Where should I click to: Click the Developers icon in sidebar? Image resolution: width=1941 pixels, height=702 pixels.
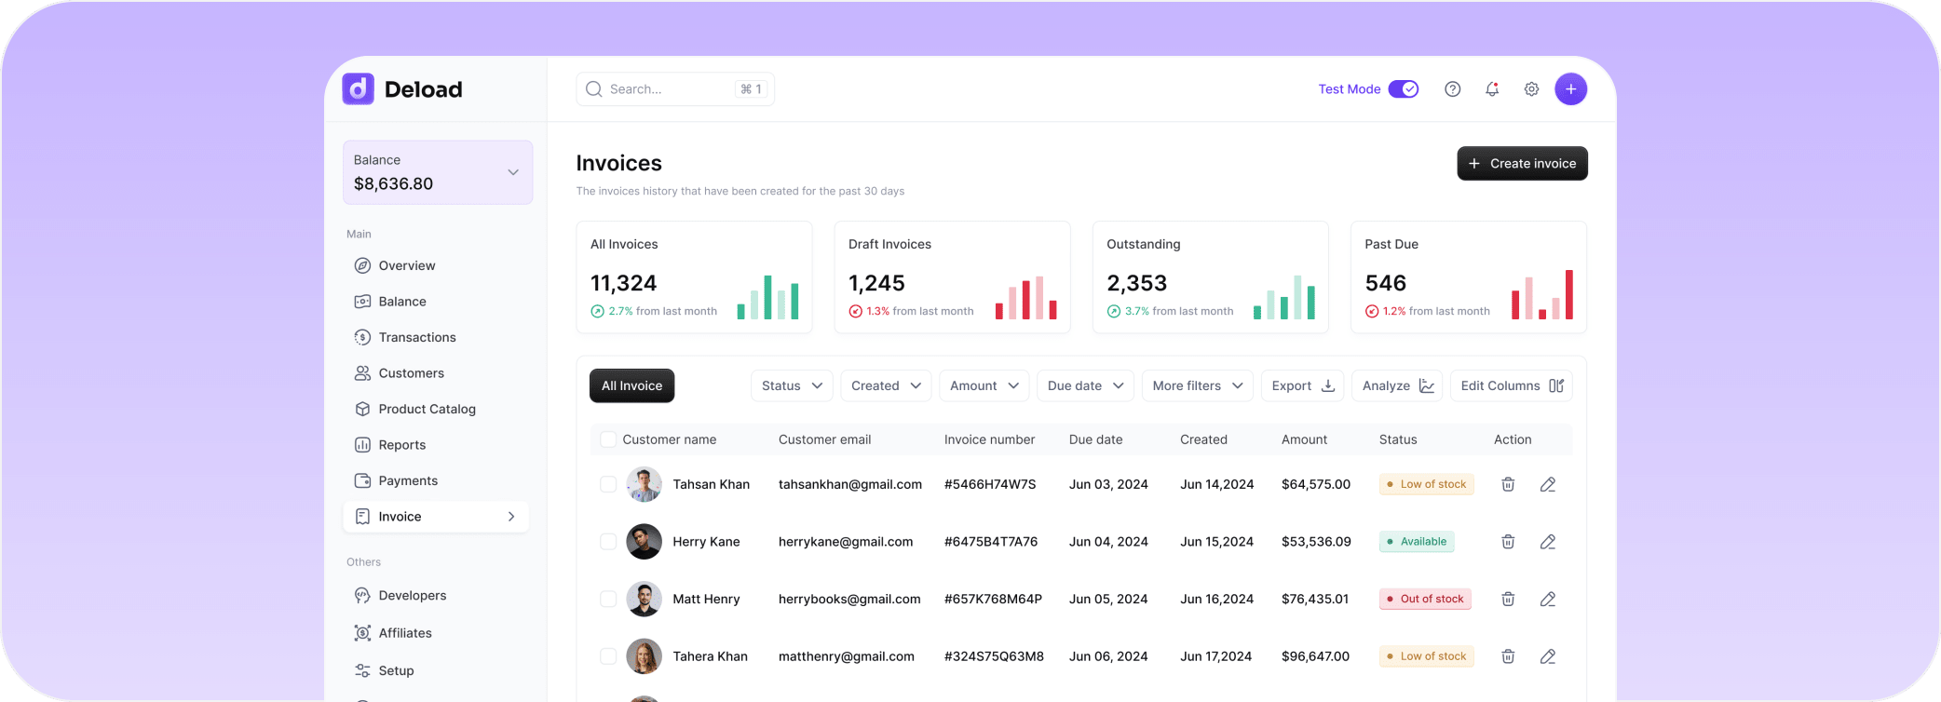(x=362, y=596)
